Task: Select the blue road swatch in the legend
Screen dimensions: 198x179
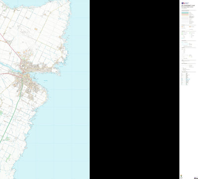Action: 185,12
